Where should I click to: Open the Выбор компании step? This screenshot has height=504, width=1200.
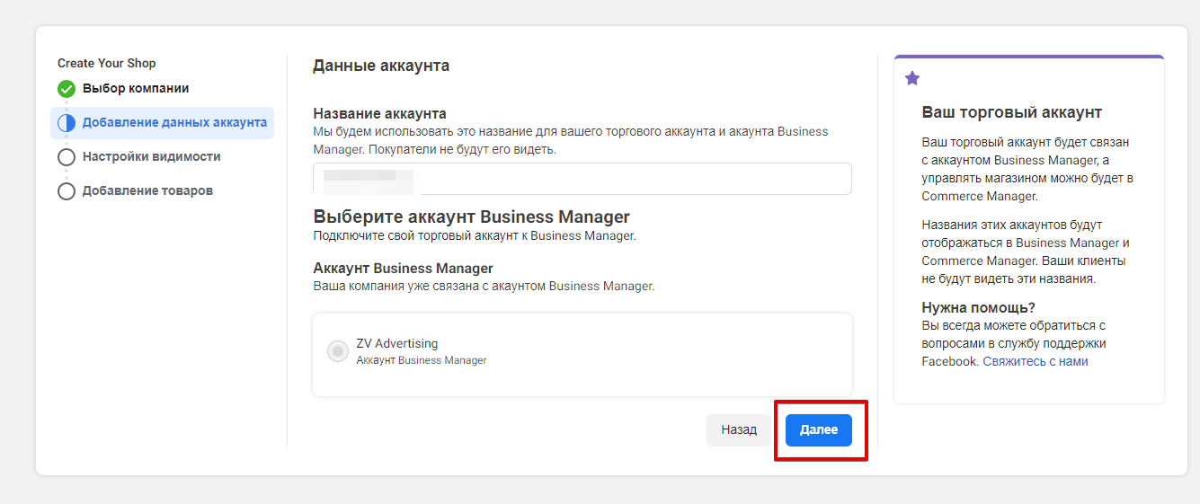[x=136, y=89]
